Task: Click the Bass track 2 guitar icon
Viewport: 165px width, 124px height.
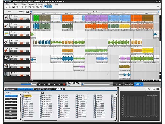Action: click(7, 25)
